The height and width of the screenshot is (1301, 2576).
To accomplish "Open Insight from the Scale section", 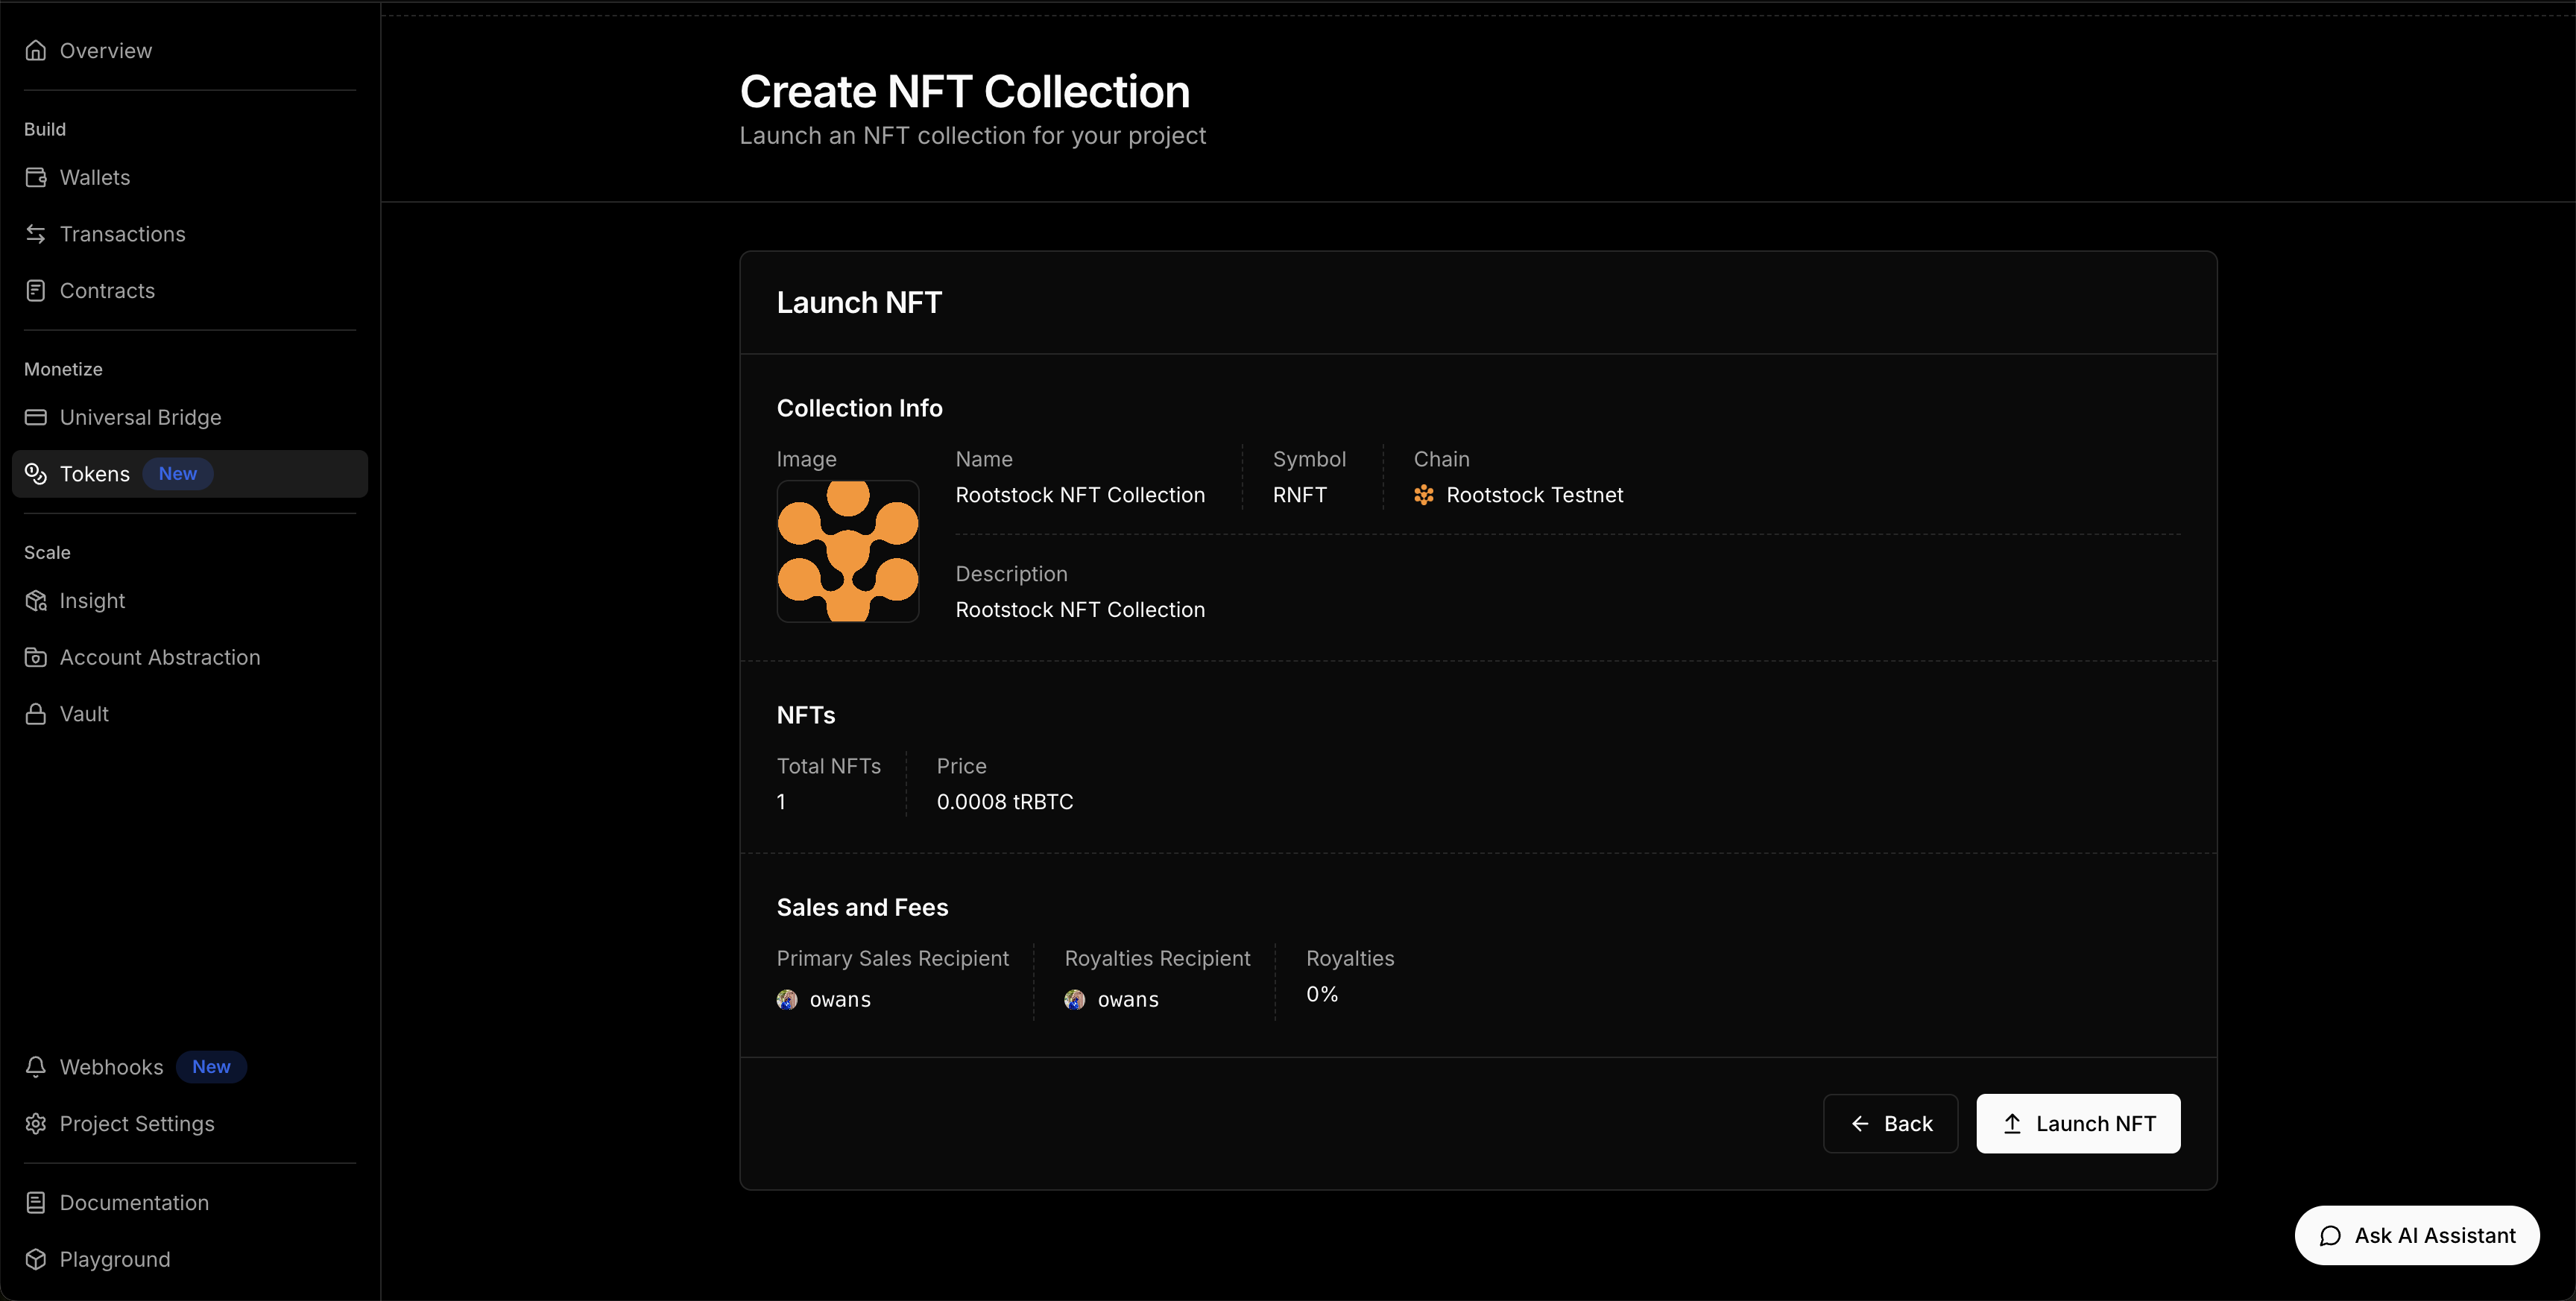I will pyautogui.click(x=36, y=600).
